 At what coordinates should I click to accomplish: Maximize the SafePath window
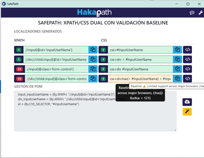pos(188,4)
